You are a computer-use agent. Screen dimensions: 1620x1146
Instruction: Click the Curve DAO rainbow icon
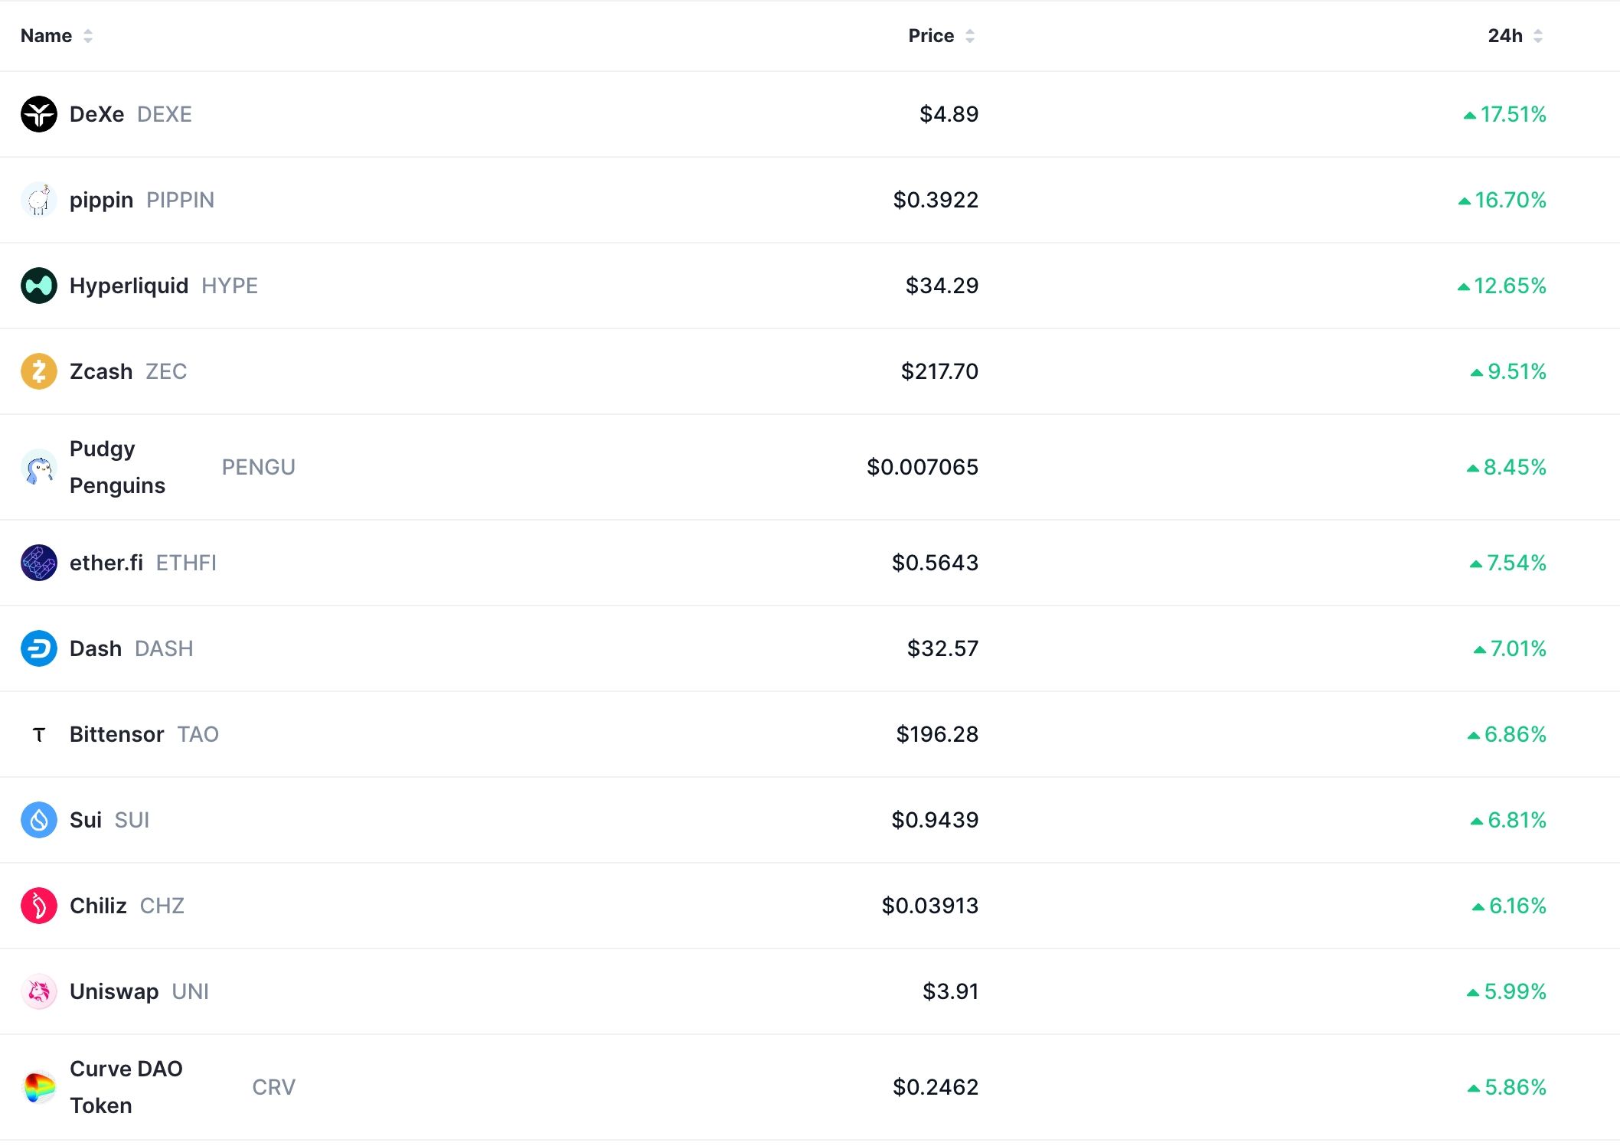(x=39, y=1087)
